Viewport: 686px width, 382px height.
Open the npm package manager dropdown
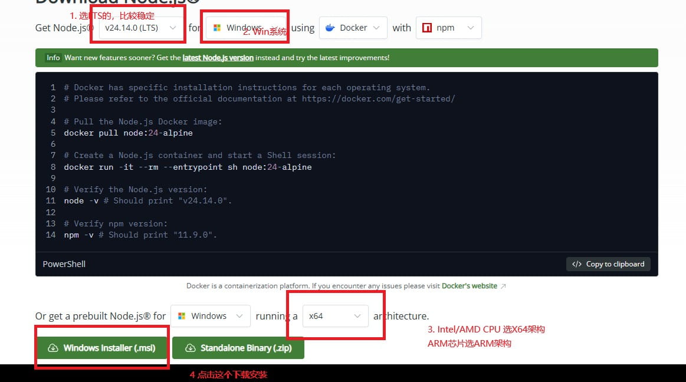pos(448,28)
